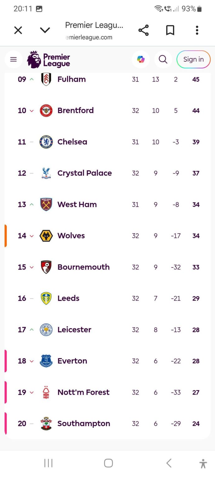Tap the Android home navigation button
The height and width of the screenshot is (477, 215).
[108, 463]
